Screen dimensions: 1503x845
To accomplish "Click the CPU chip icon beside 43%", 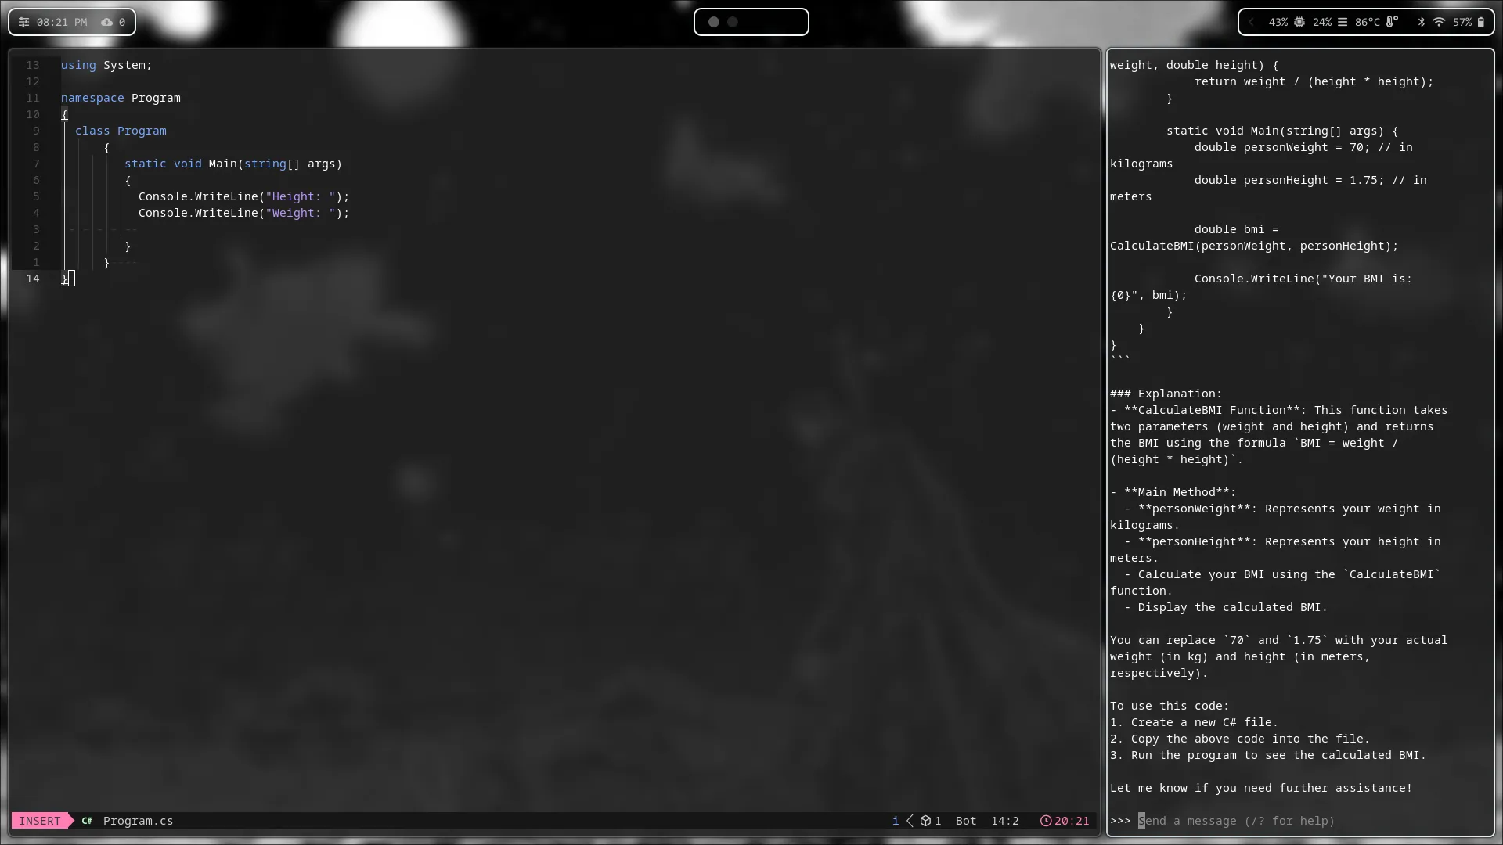I will (1299, 22).
